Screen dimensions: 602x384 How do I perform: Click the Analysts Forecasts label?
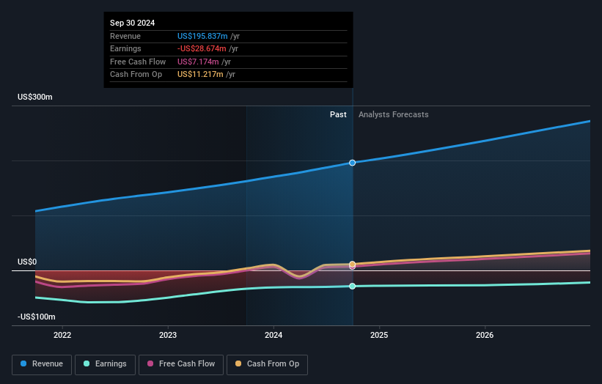(x=394, y=115)
